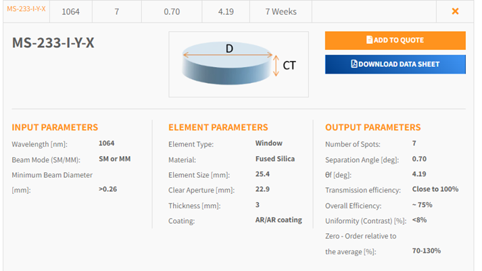Download the data sheet

395,64
